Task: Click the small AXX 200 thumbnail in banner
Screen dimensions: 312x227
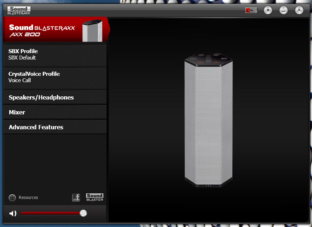Action: 92,31
